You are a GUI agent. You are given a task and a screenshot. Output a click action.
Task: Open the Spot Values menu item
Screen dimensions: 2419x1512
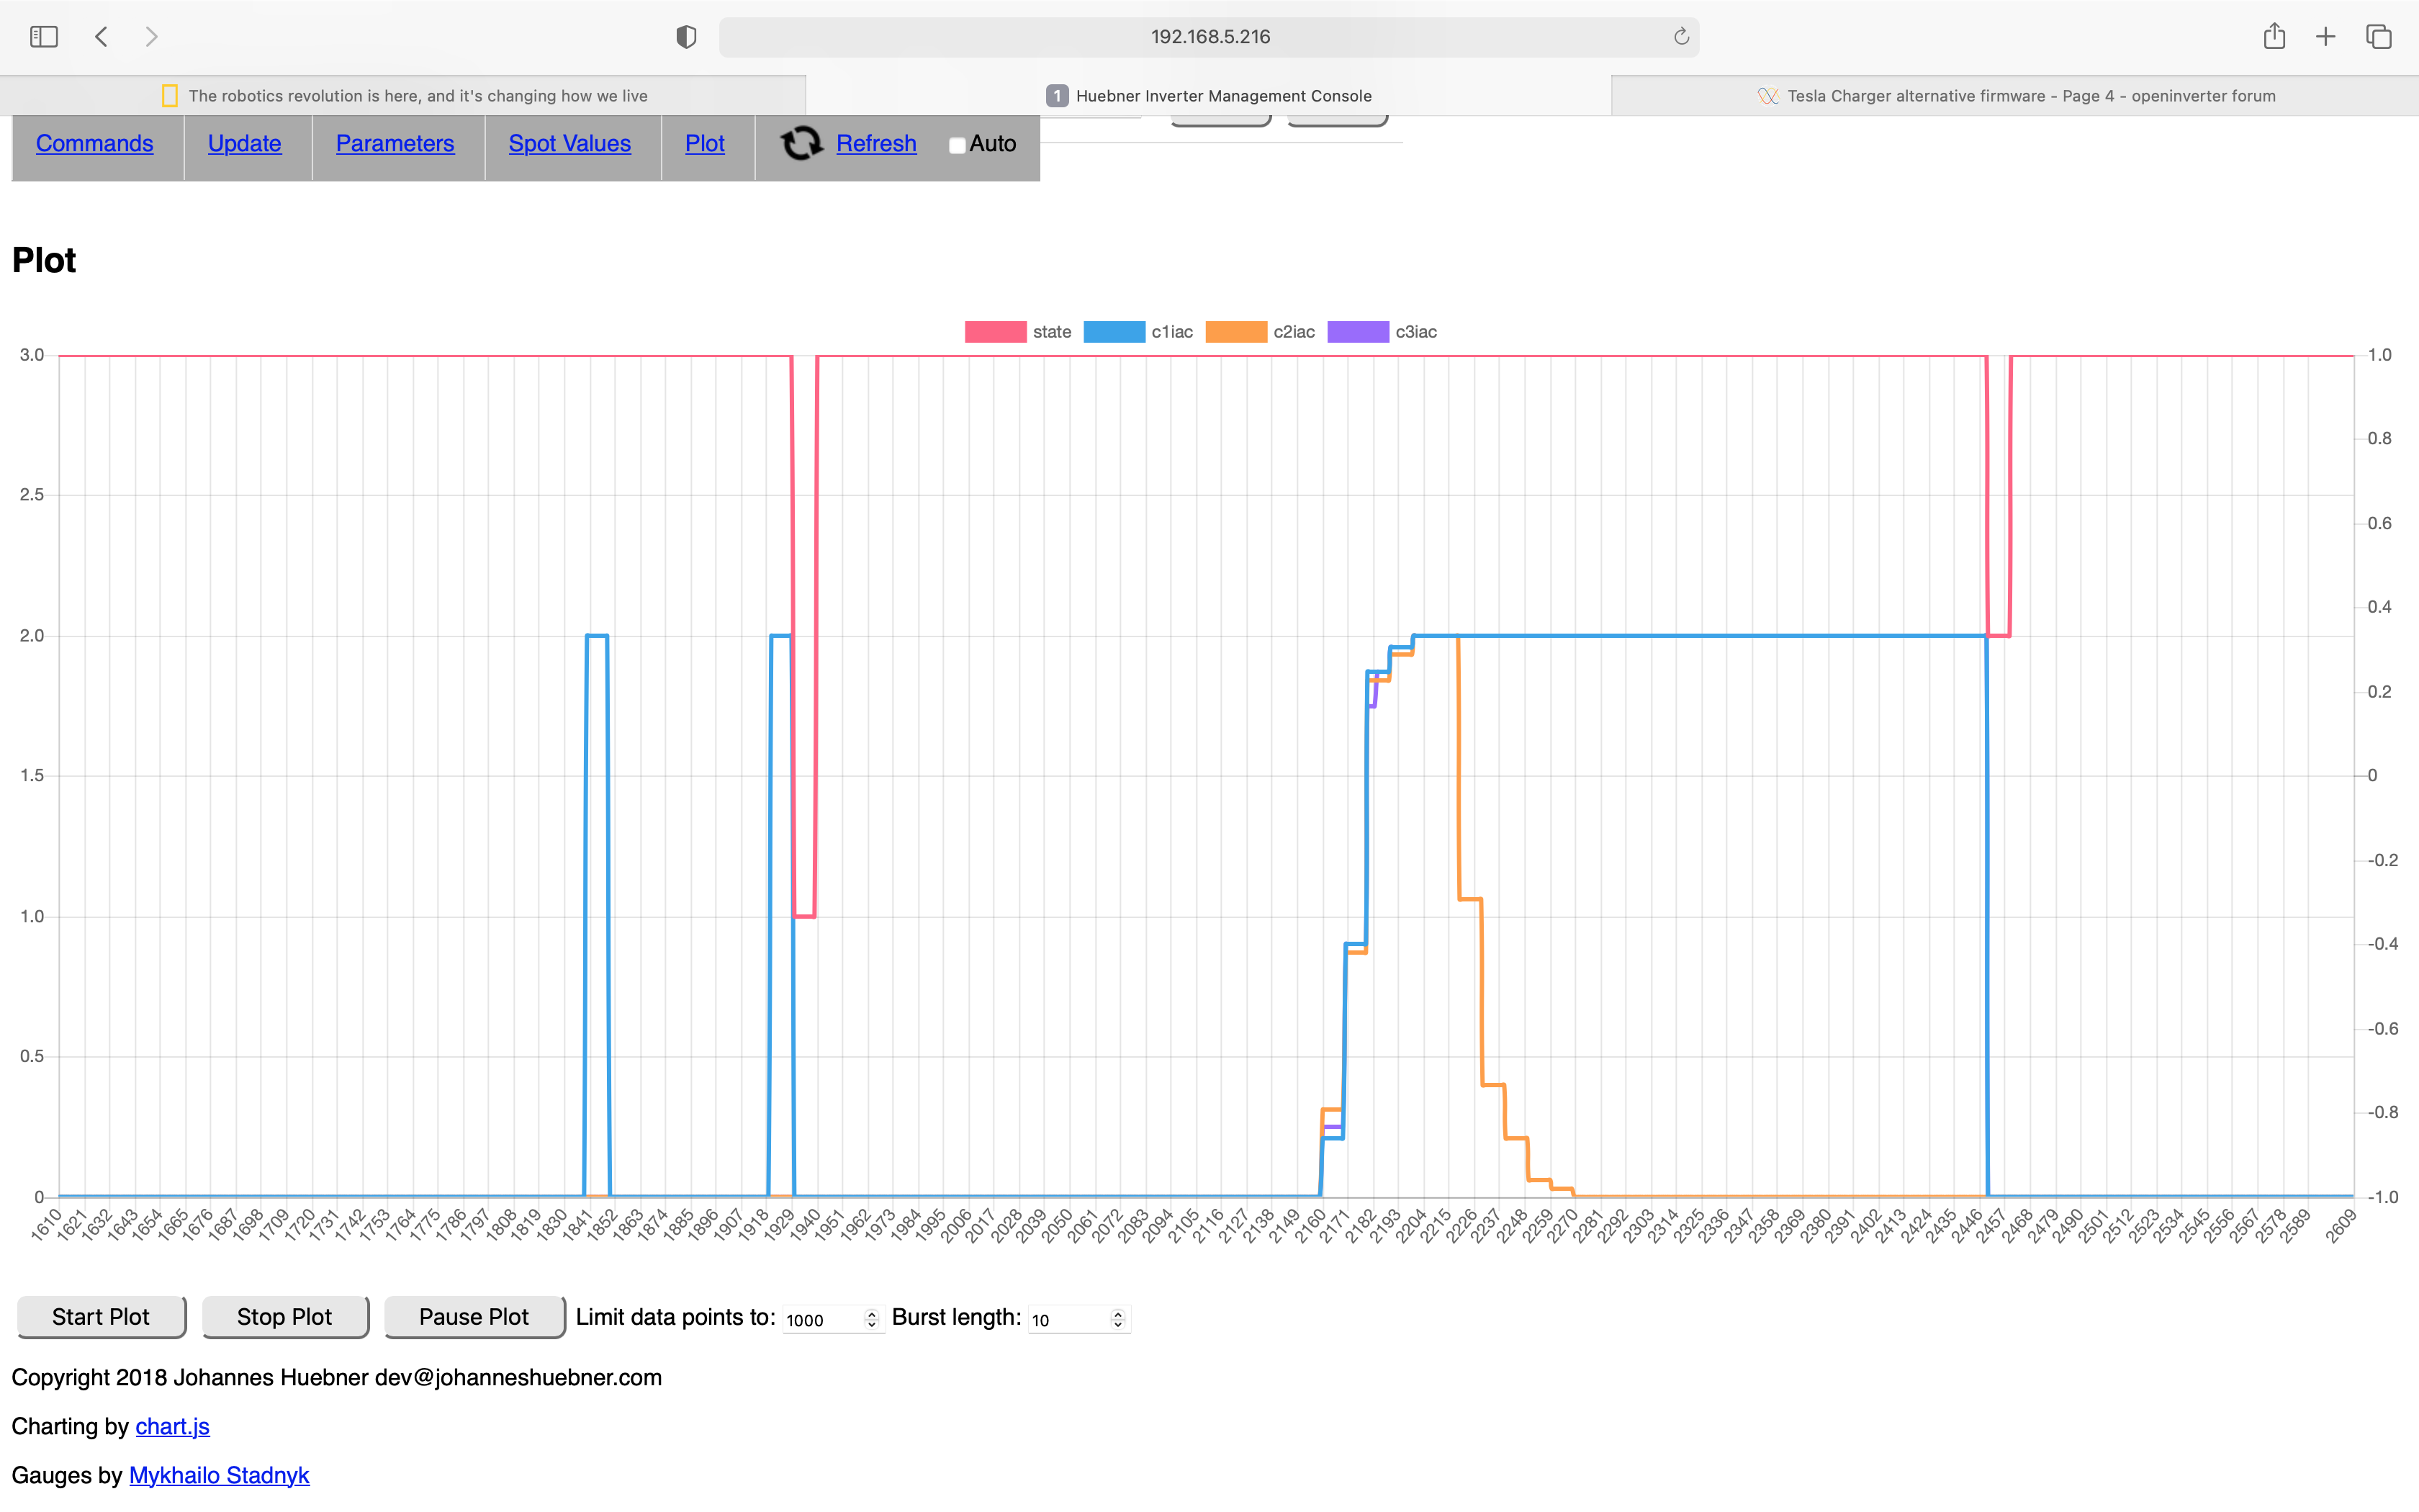[569, 144]
